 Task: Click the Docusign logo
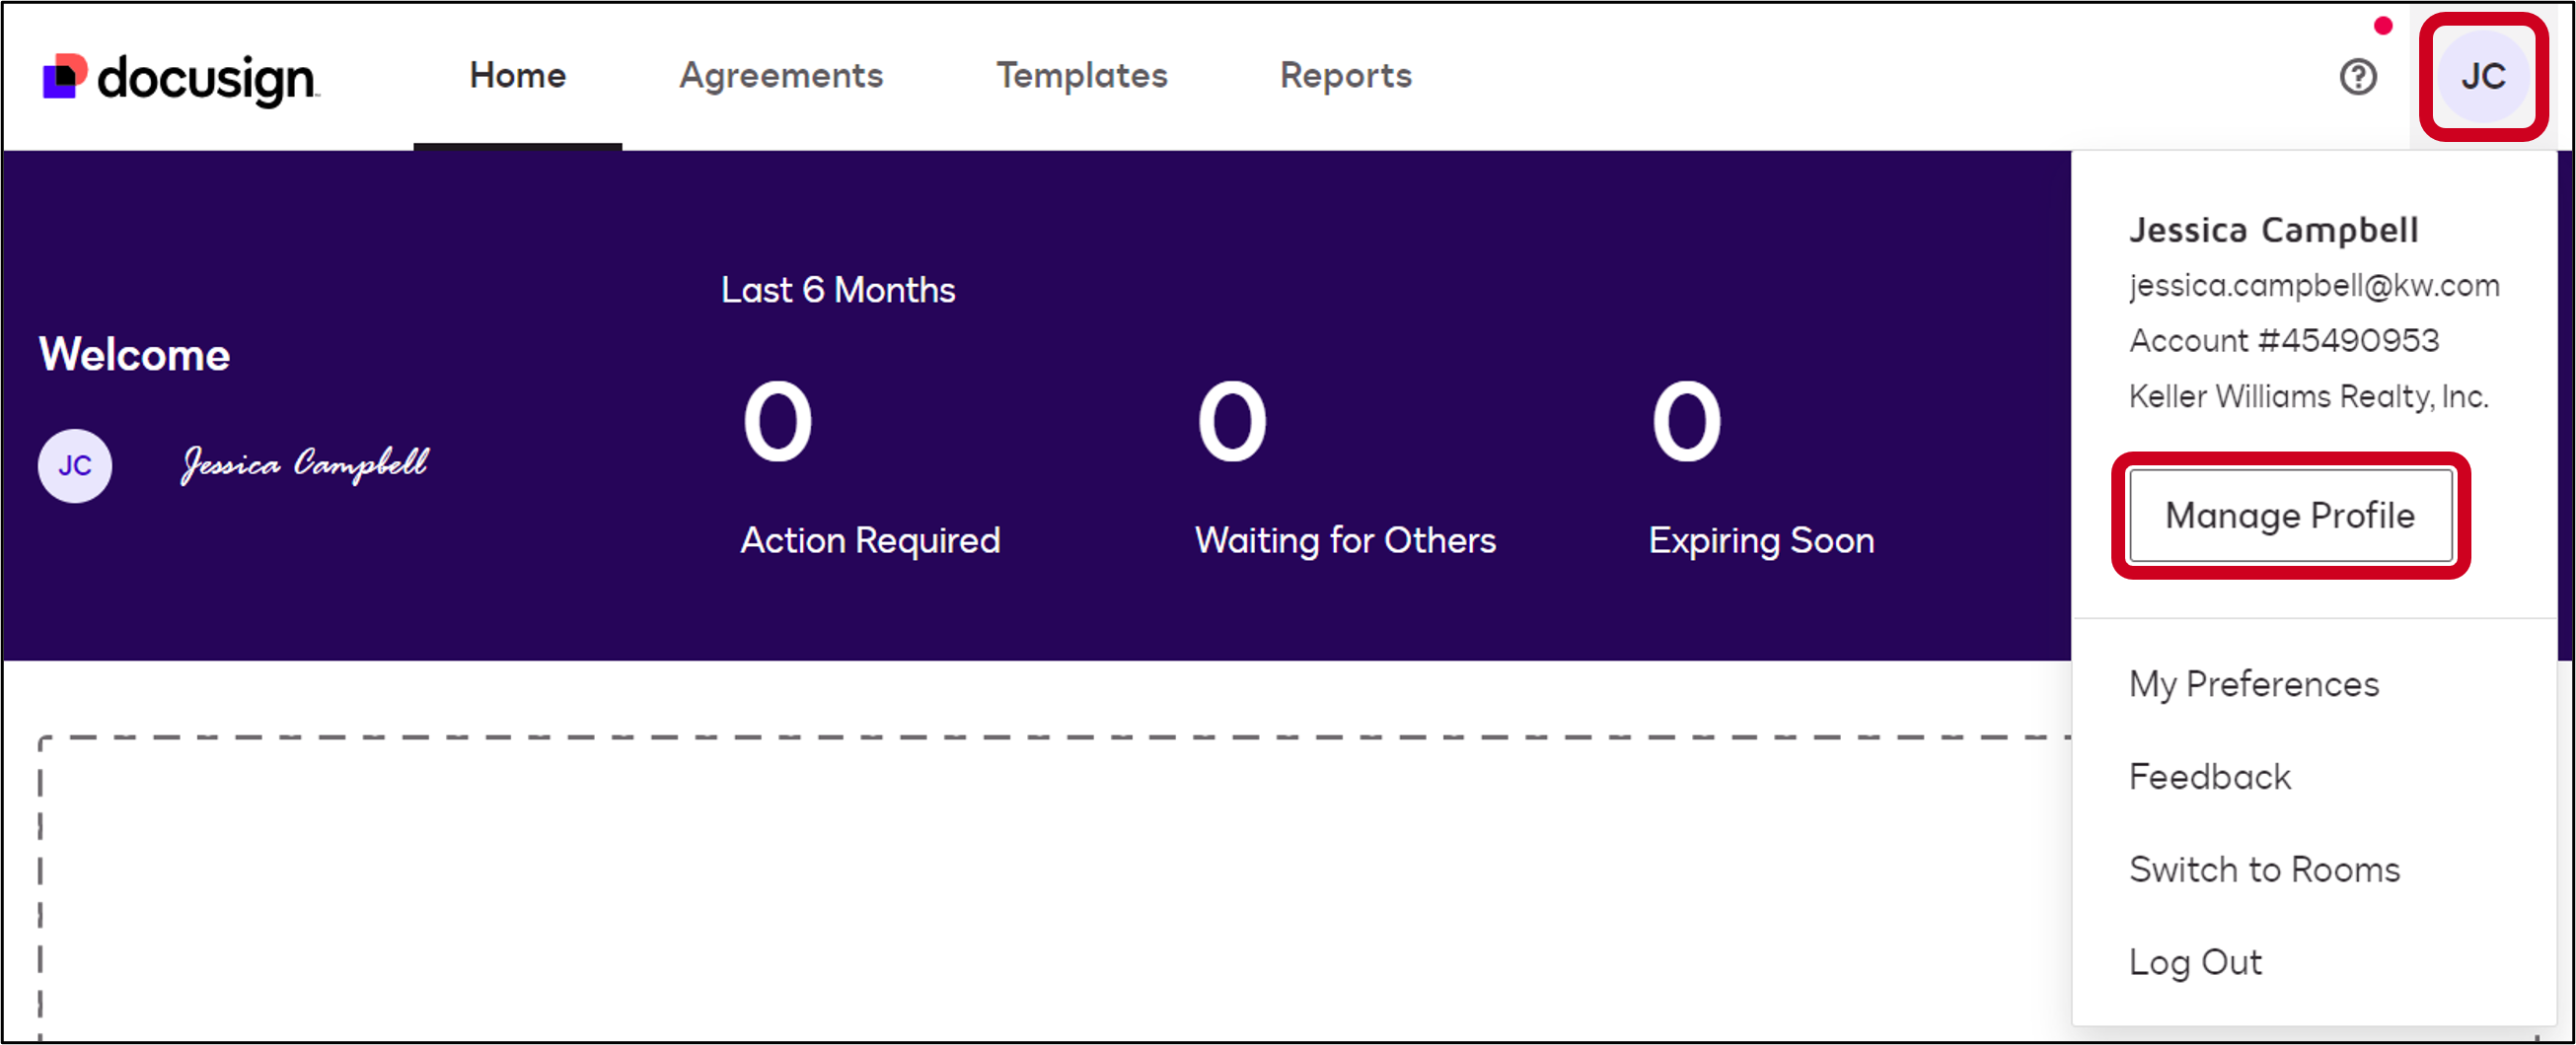[x=180, y=78]
